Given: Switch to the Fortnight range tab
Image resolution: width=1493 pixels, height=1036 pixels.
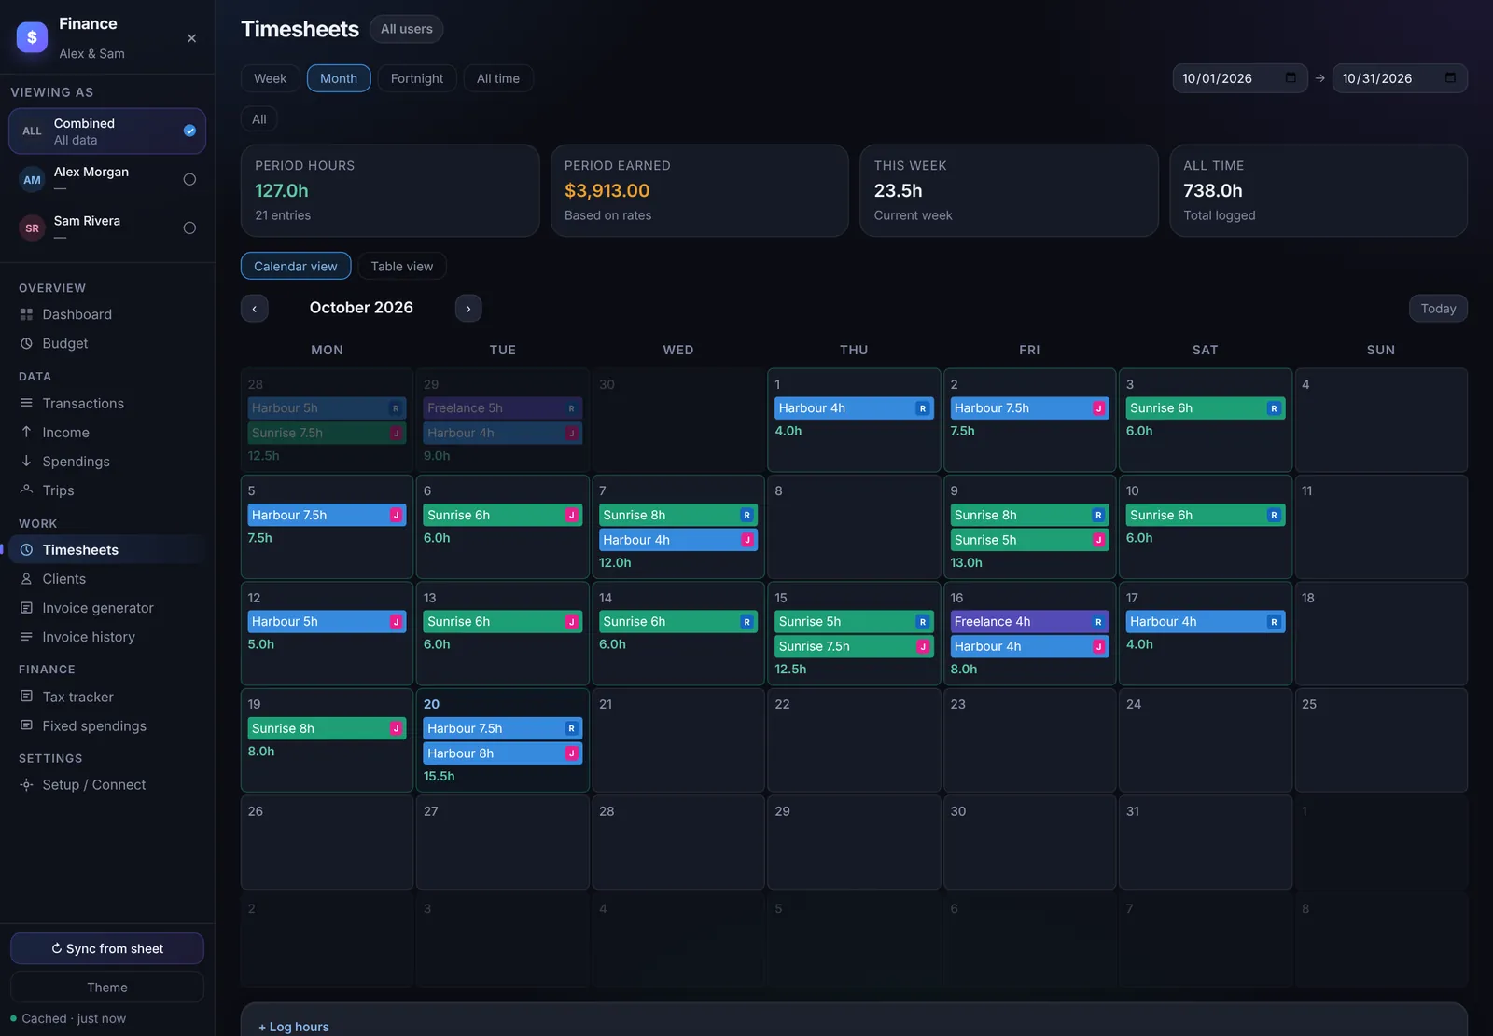Looking at the screenshot, I should pyautogui.click(x=417, y=78).
